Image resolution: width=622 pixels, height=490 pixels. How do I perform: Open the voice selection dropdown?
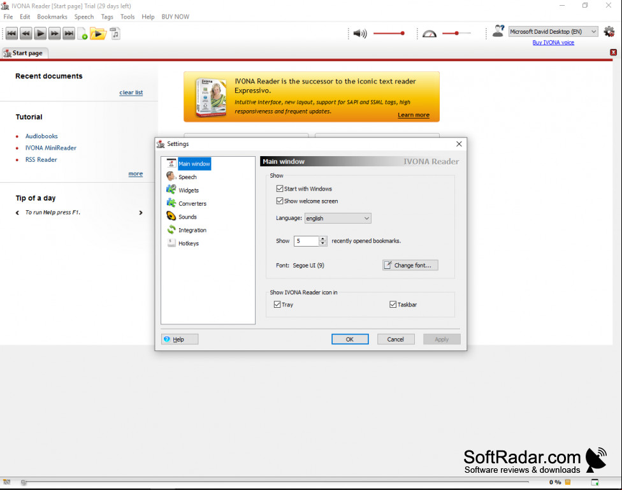553,31
